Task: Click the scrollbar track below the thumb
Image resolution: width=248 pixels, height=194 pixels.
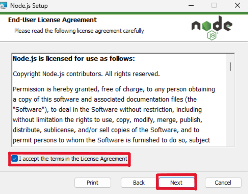Action: [x=230, y=112]
